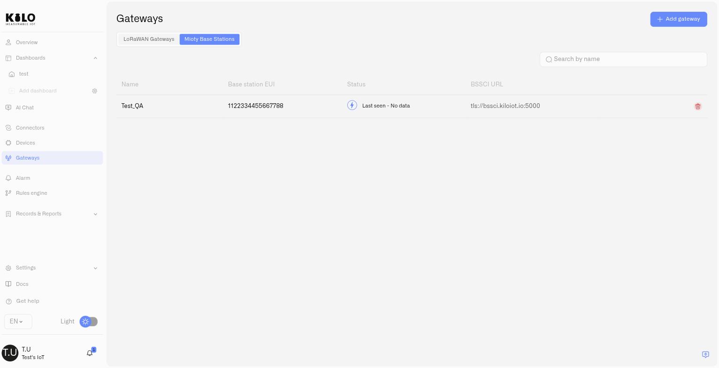719x368 pixels.
Task: Click Add dashboard
Action: point(38,91)
